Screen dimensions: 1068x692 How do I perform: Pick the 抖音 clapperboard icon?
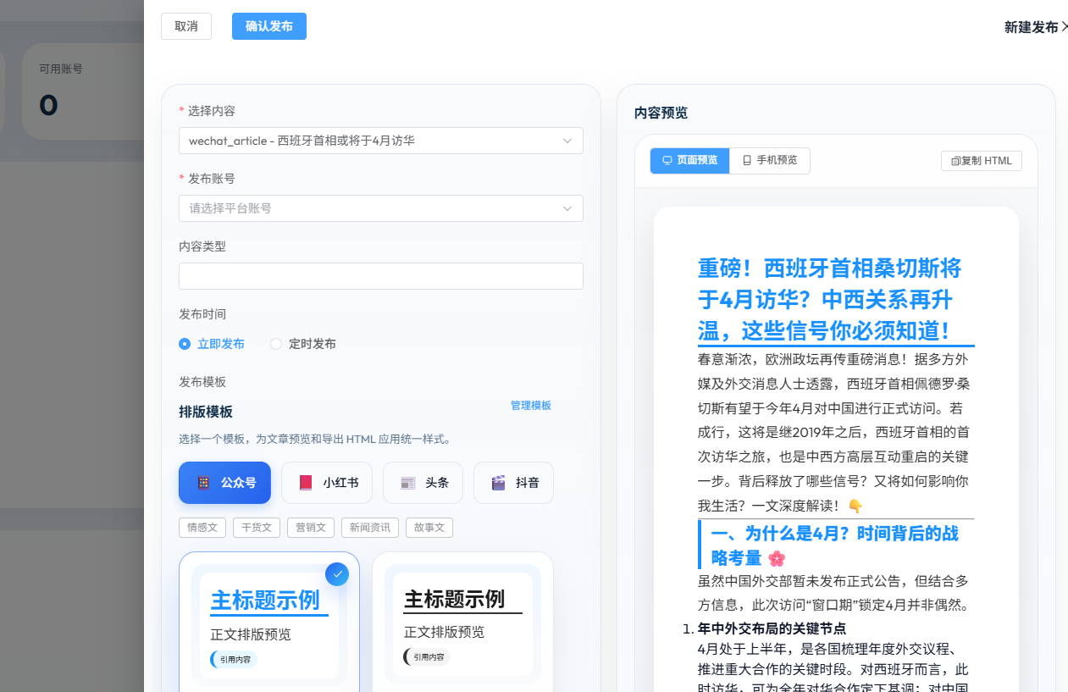[499, 483]
